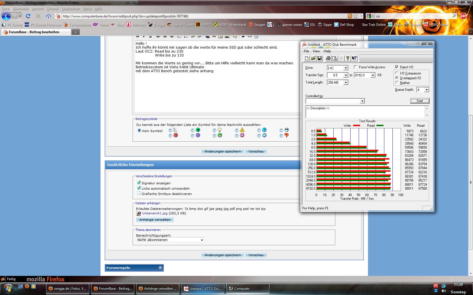
Task: Open the Queue Depth dropdown
Action: (x=427, y=90)
